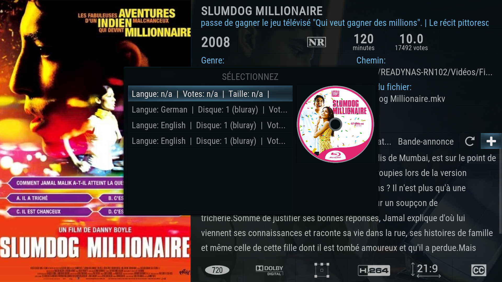The width and height of the screenshot is (502, 282).
Task: Click the 120 minutes duration box
Action: (363, 42)
